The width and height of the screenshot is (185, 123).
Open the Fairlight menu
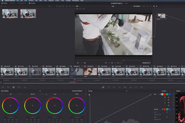click(68, 1)
